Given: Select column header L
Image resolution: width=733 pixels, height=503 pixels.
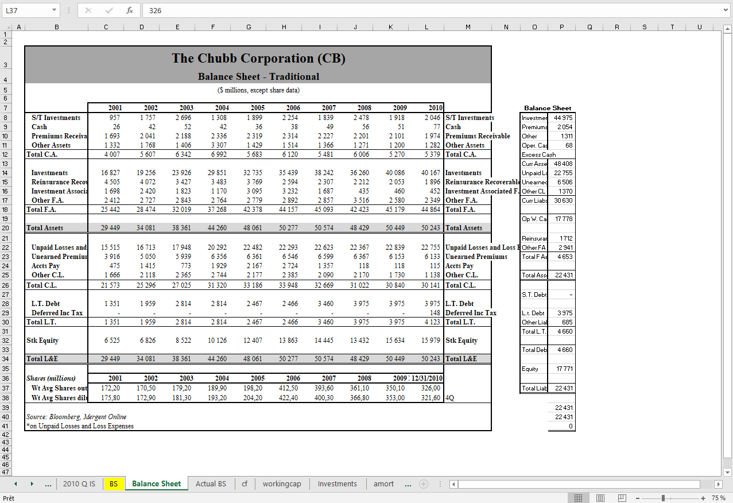Looking at the screenshot, I should click(x=426, y=28).
